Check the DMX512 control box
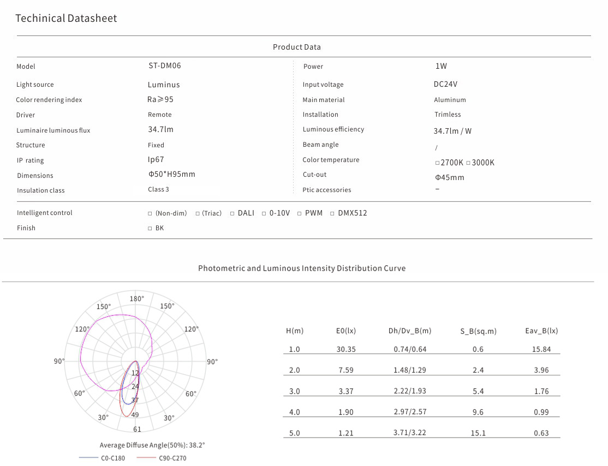The image size is (608, 466). coord(332,213)
